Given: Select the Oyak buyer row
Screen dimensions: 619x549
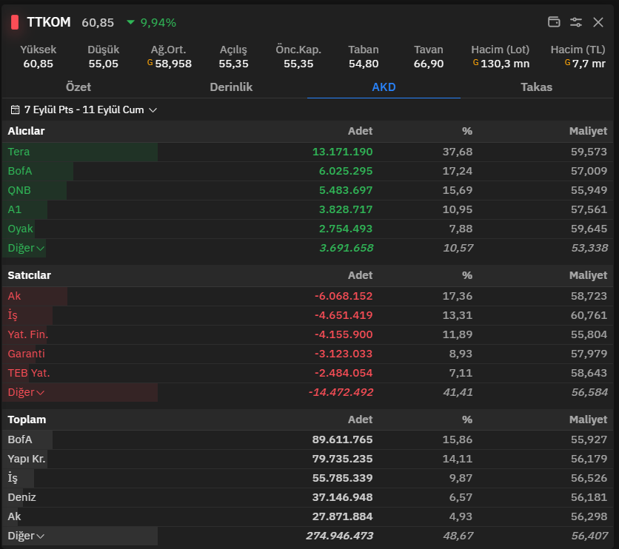Looking at the screenshot, I should coord(307,229).
